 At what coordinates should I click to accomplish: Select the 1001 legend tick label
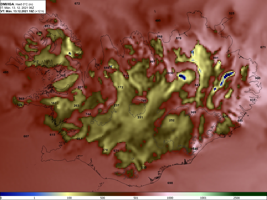[203, 198]
